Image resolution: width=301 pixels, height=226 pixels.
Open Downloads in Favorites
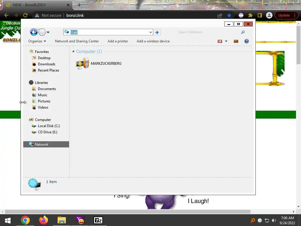pos(46,64)
